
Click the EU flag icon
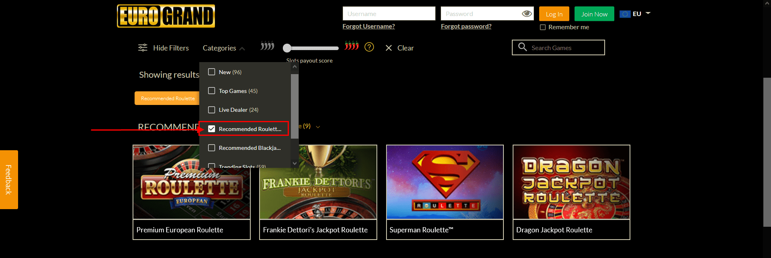[x=625, y=14]
